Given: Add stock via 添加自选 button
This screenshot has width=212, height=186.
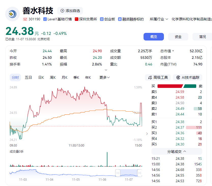Looking at the screenshot, I should coord(70,11).
